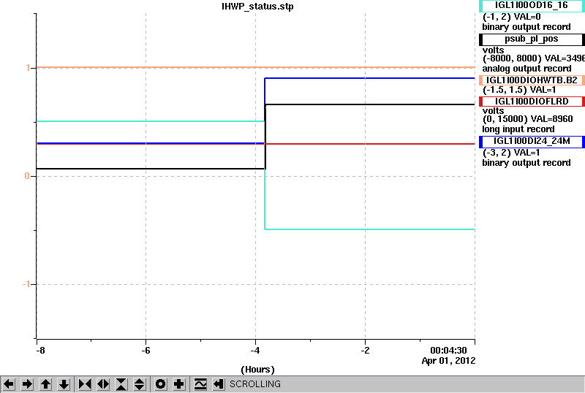Click the -4 hours x-axis tick label
This screenshot has width=585, height=393.
coord(255,351)
